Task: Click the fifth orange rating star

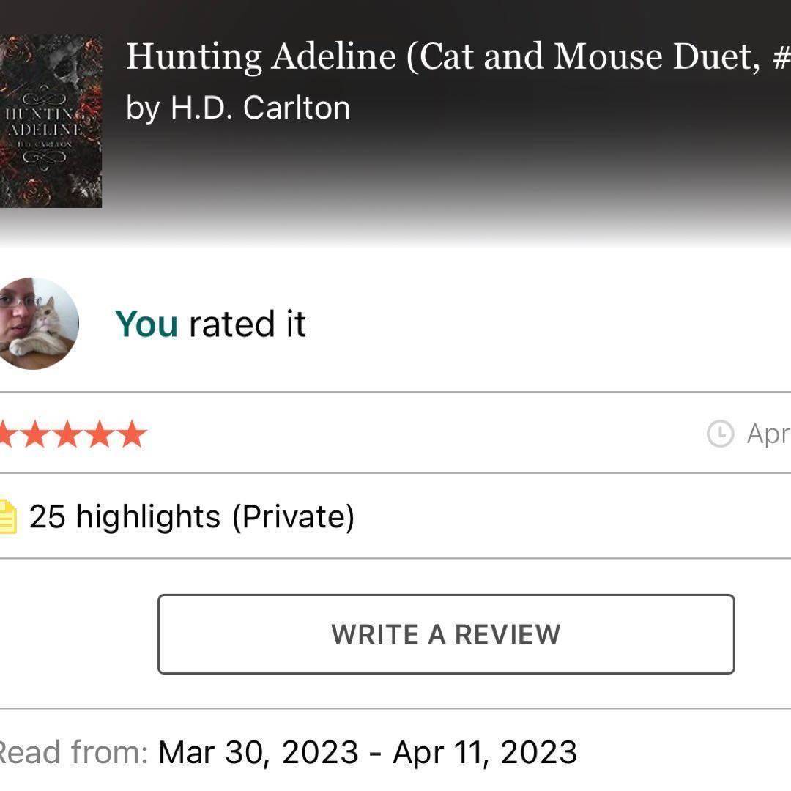Action: click(133, 434)
